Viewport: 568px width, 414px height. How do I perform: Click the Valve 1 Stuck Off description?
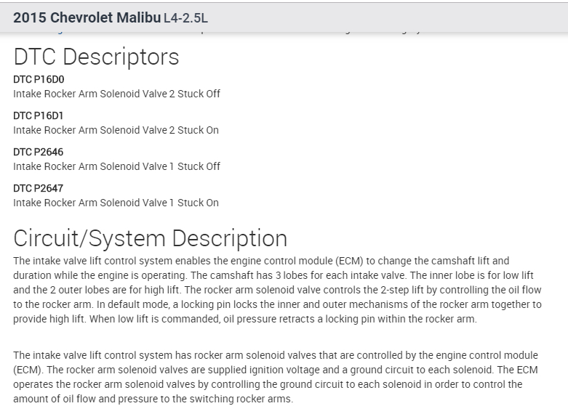click(116, 166)
